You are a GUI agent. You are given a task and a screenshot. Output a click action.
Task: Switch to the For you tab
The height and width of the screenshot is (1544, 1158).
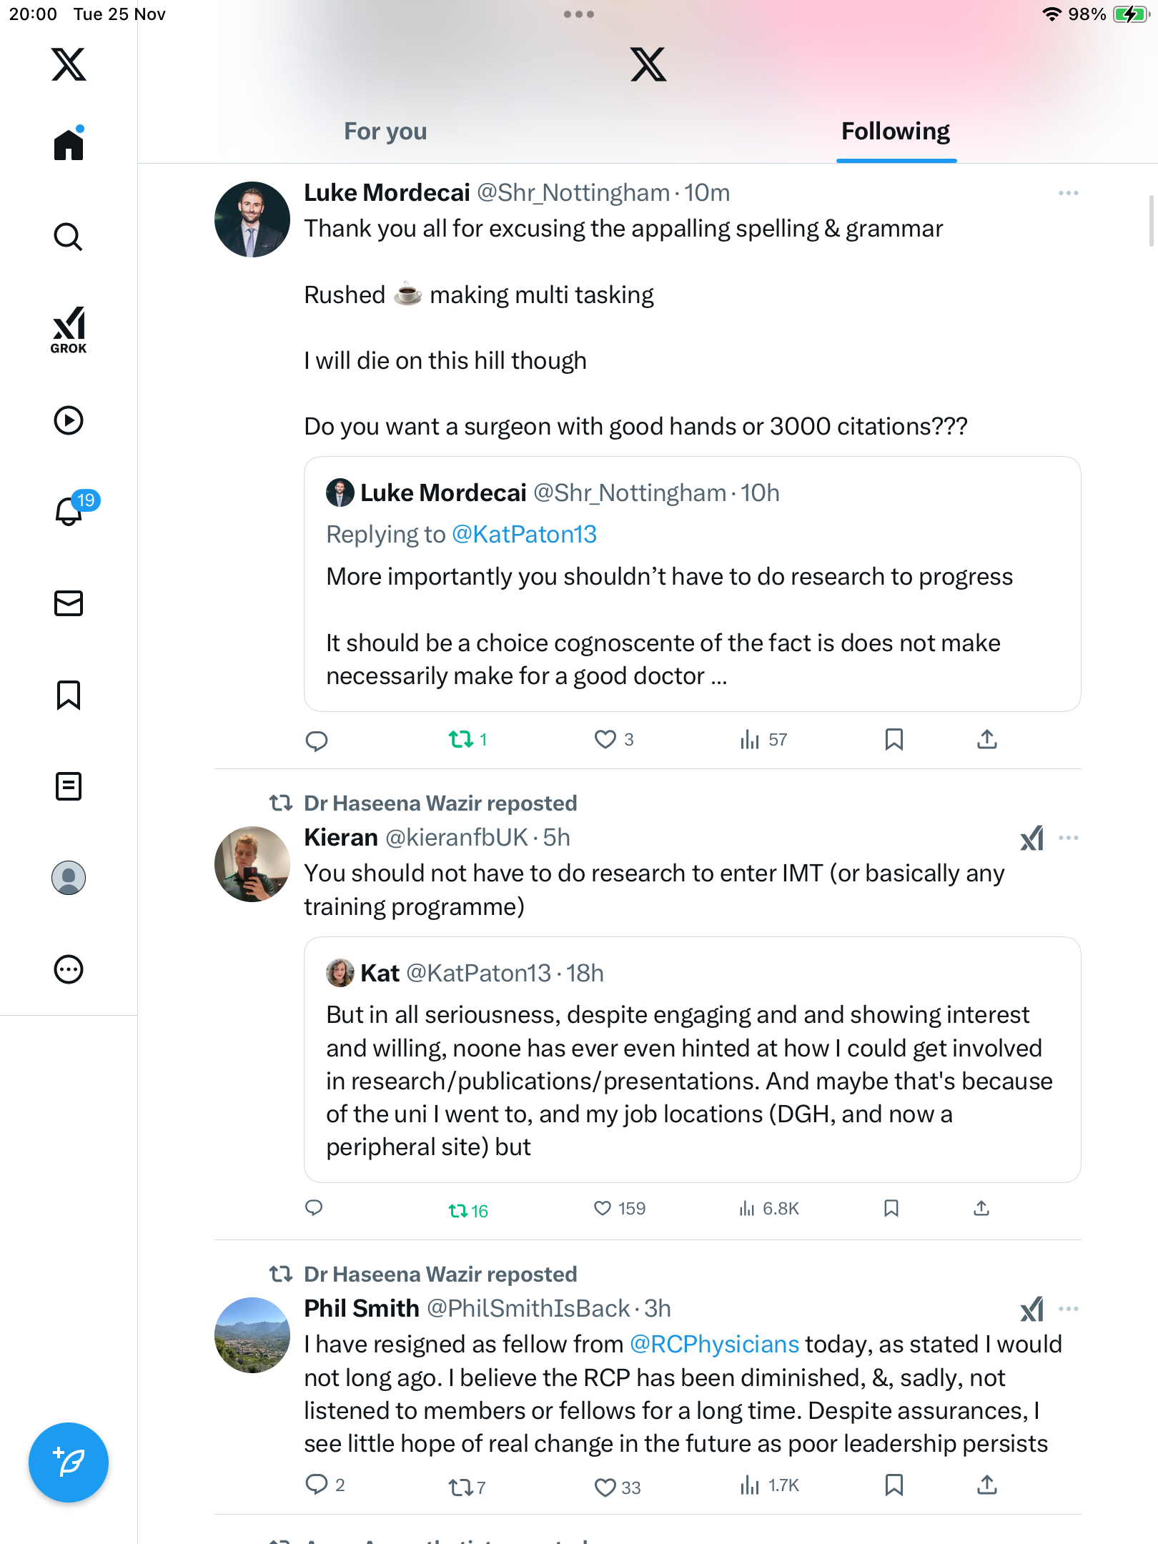tap(385, 132)
